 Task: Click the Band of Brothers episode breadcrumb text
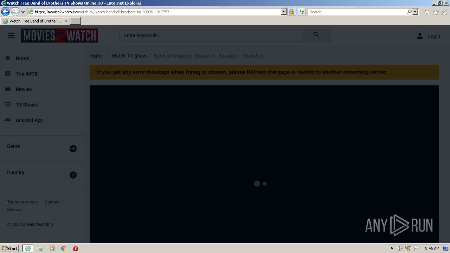[209, 56]
